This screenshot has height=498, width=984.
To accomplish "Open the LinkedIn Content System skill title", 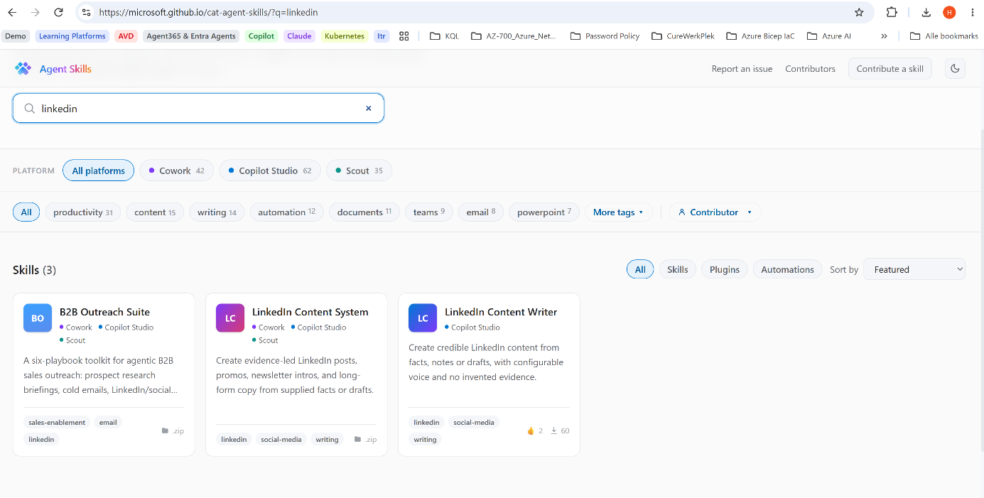I will 310,312.
